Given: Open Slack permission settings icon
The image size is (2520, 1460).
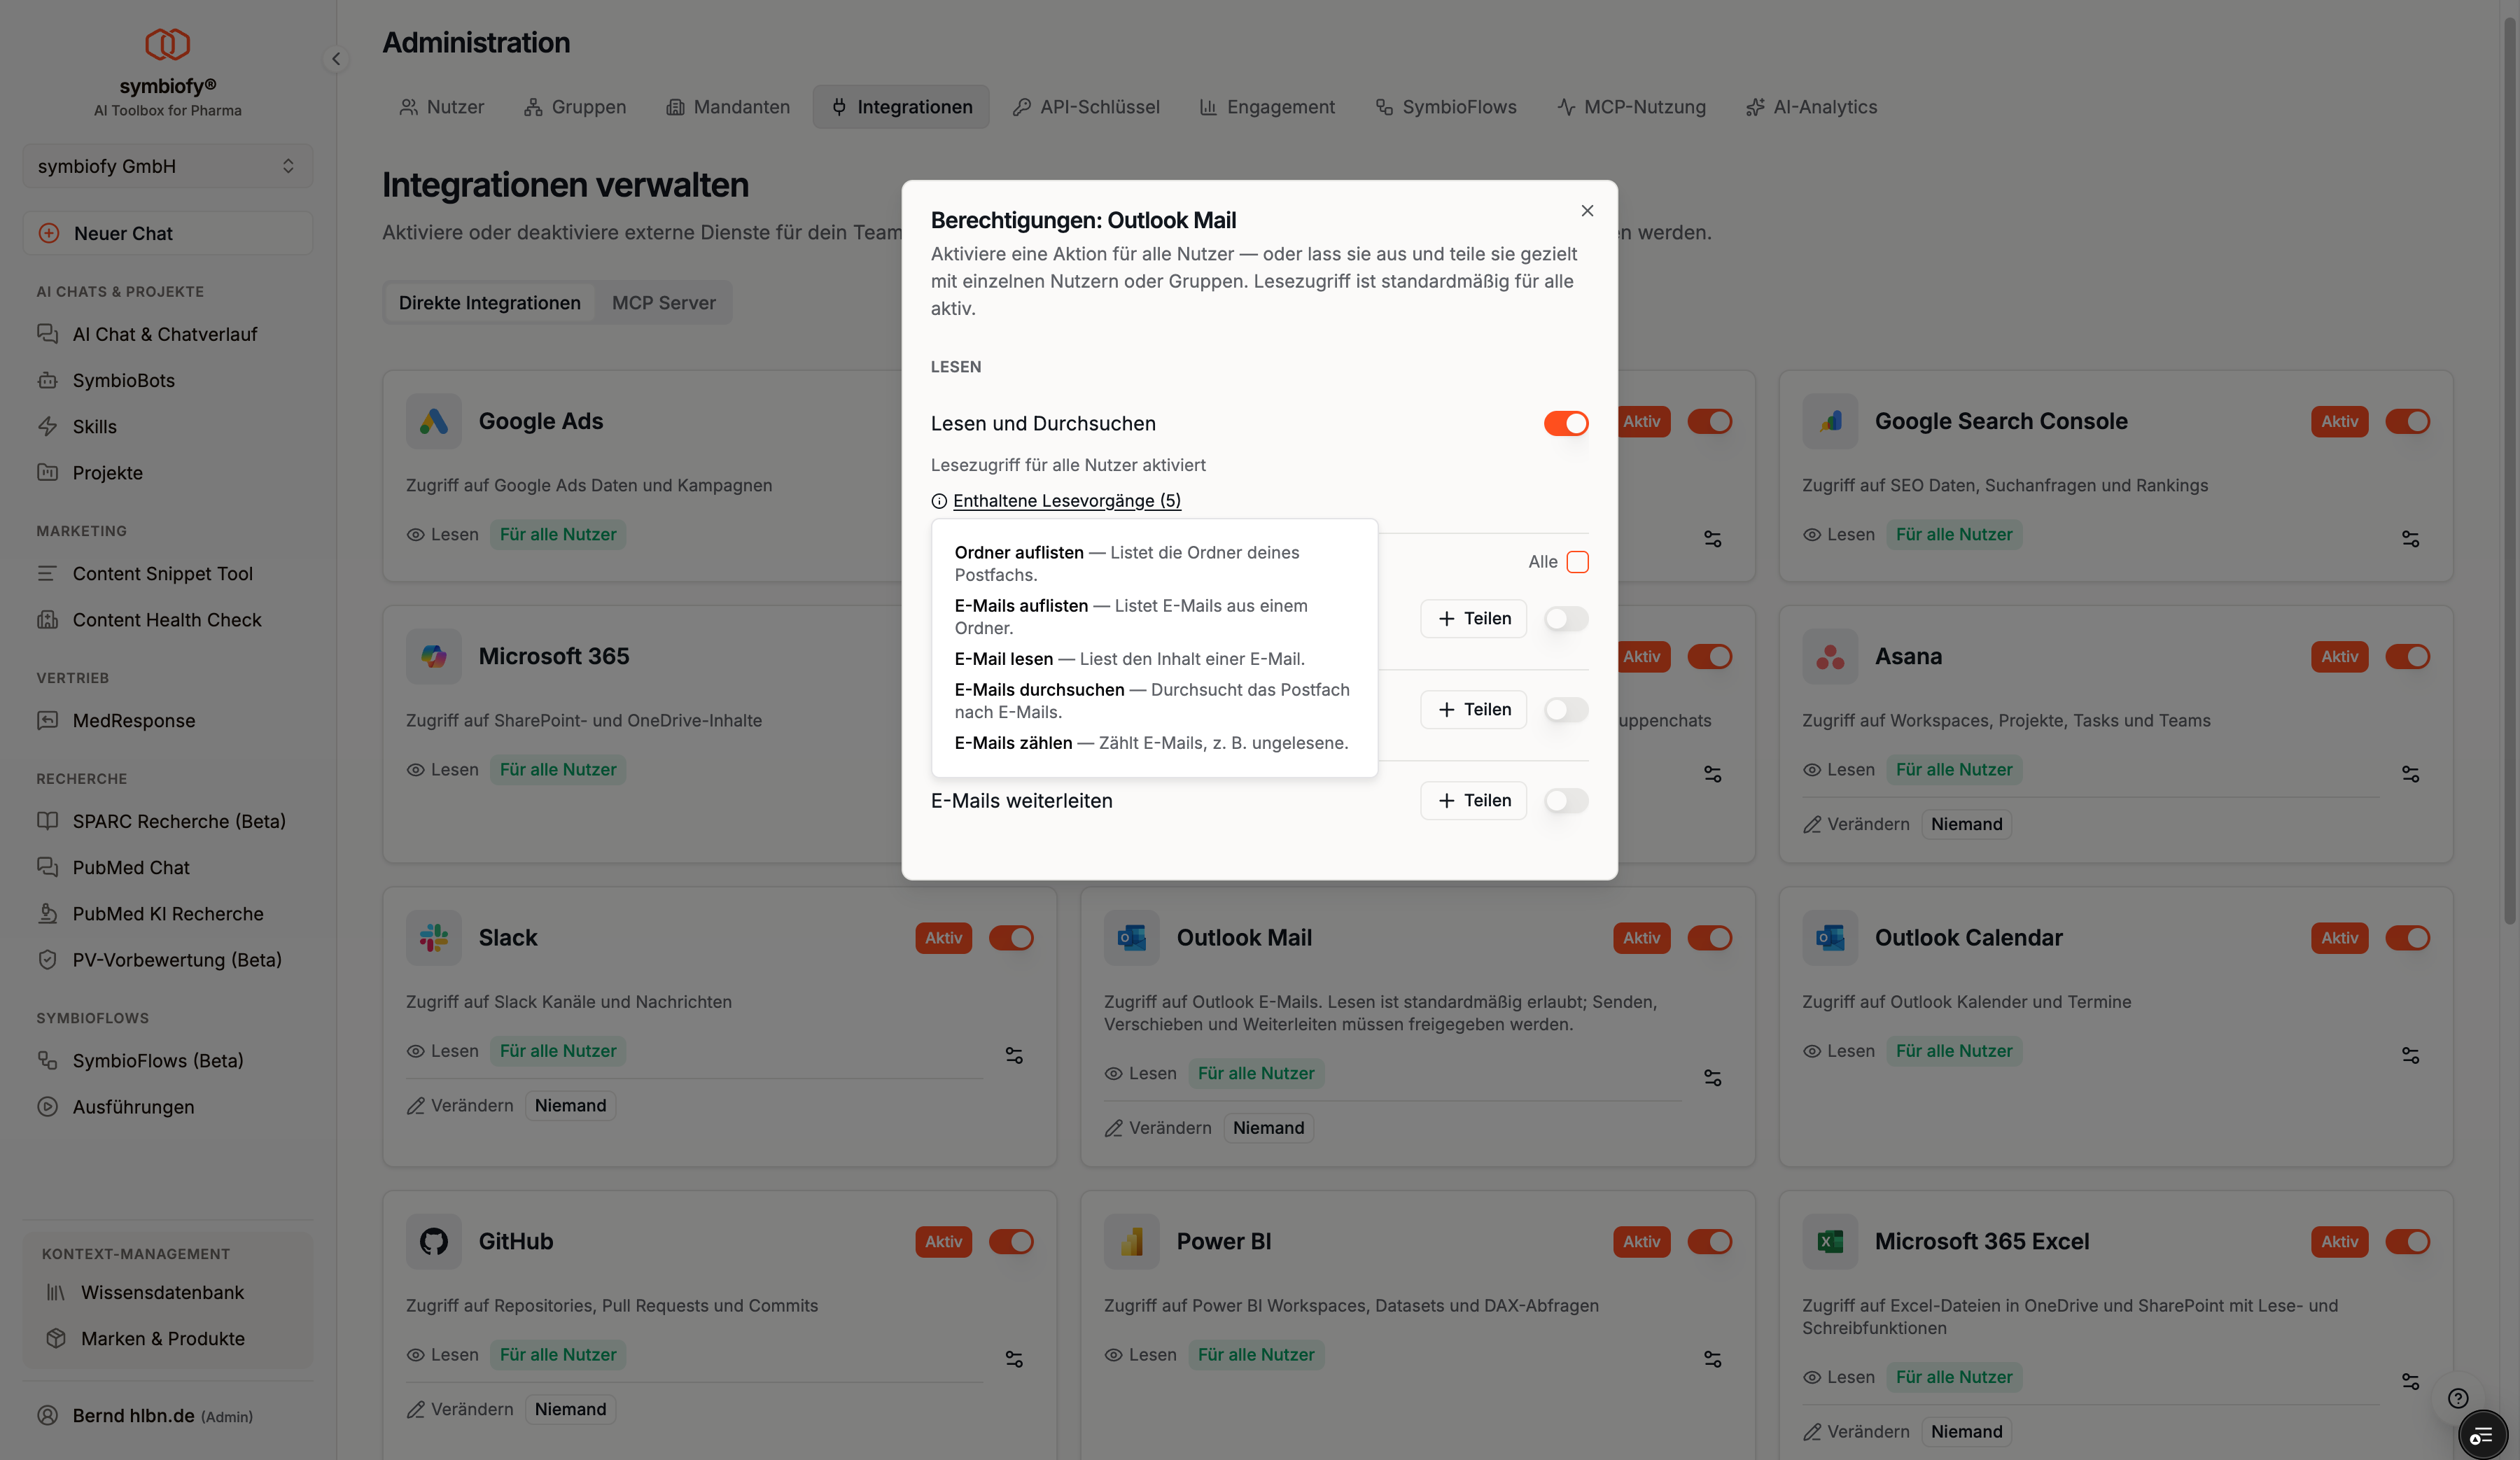Looking at the screenshot, I should pyautogui.click(x=1014, y=1055).
